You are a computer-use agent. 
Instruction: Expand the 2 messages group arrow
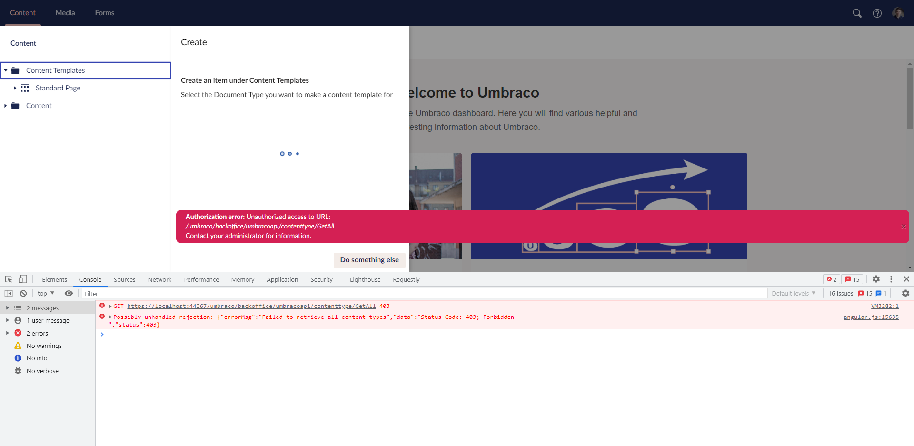(x=7, y=308)
